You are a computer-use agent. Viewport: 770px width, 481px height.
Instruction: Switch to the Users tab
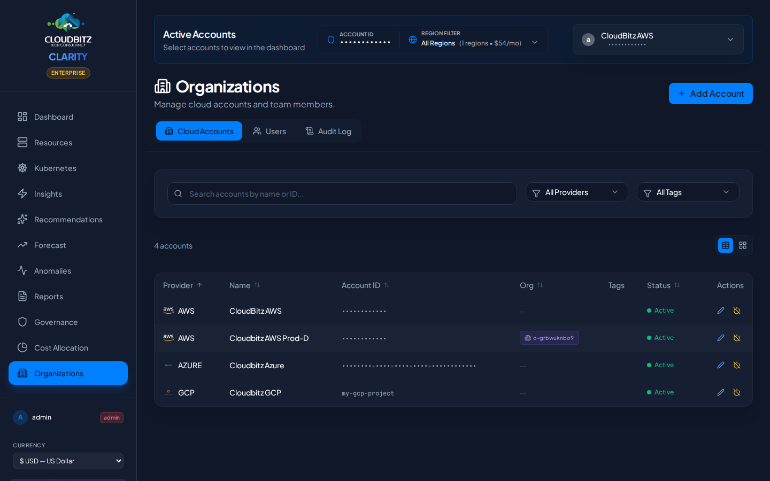tap(269, 131)
